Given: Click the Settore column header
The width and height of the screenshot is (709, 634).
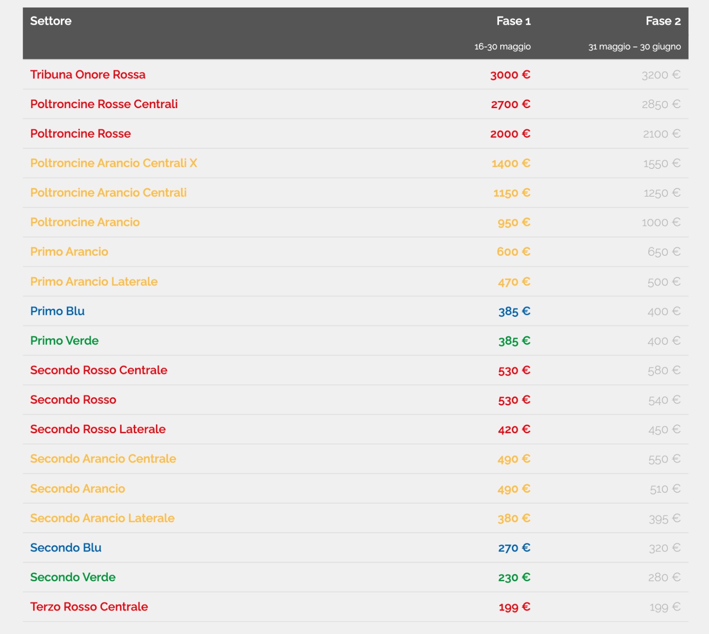Looking at the screenshot, I should pos(51,21).
